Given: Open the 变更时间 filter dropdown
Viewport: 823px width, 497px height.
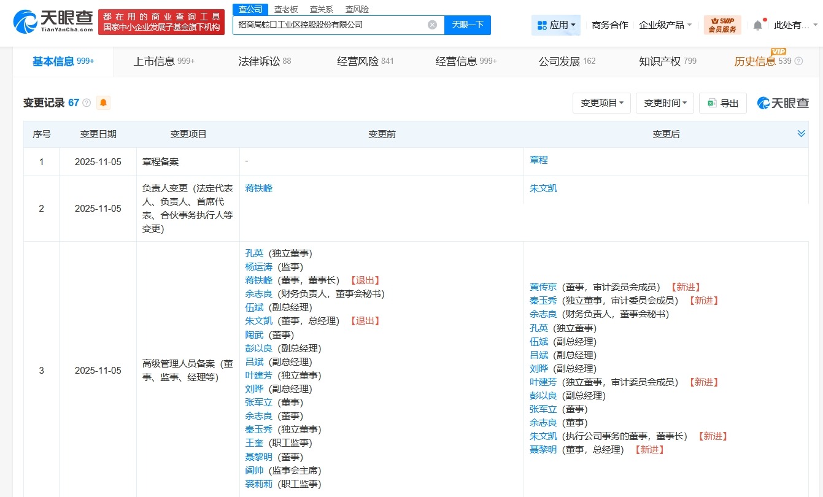Looking at the screenshot, I should point(665,103).
